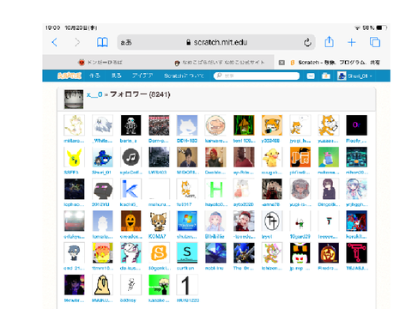Open the Windows 7 logo avatar
This screenshot has height=309, width=412.
click(x=187, y=221)
